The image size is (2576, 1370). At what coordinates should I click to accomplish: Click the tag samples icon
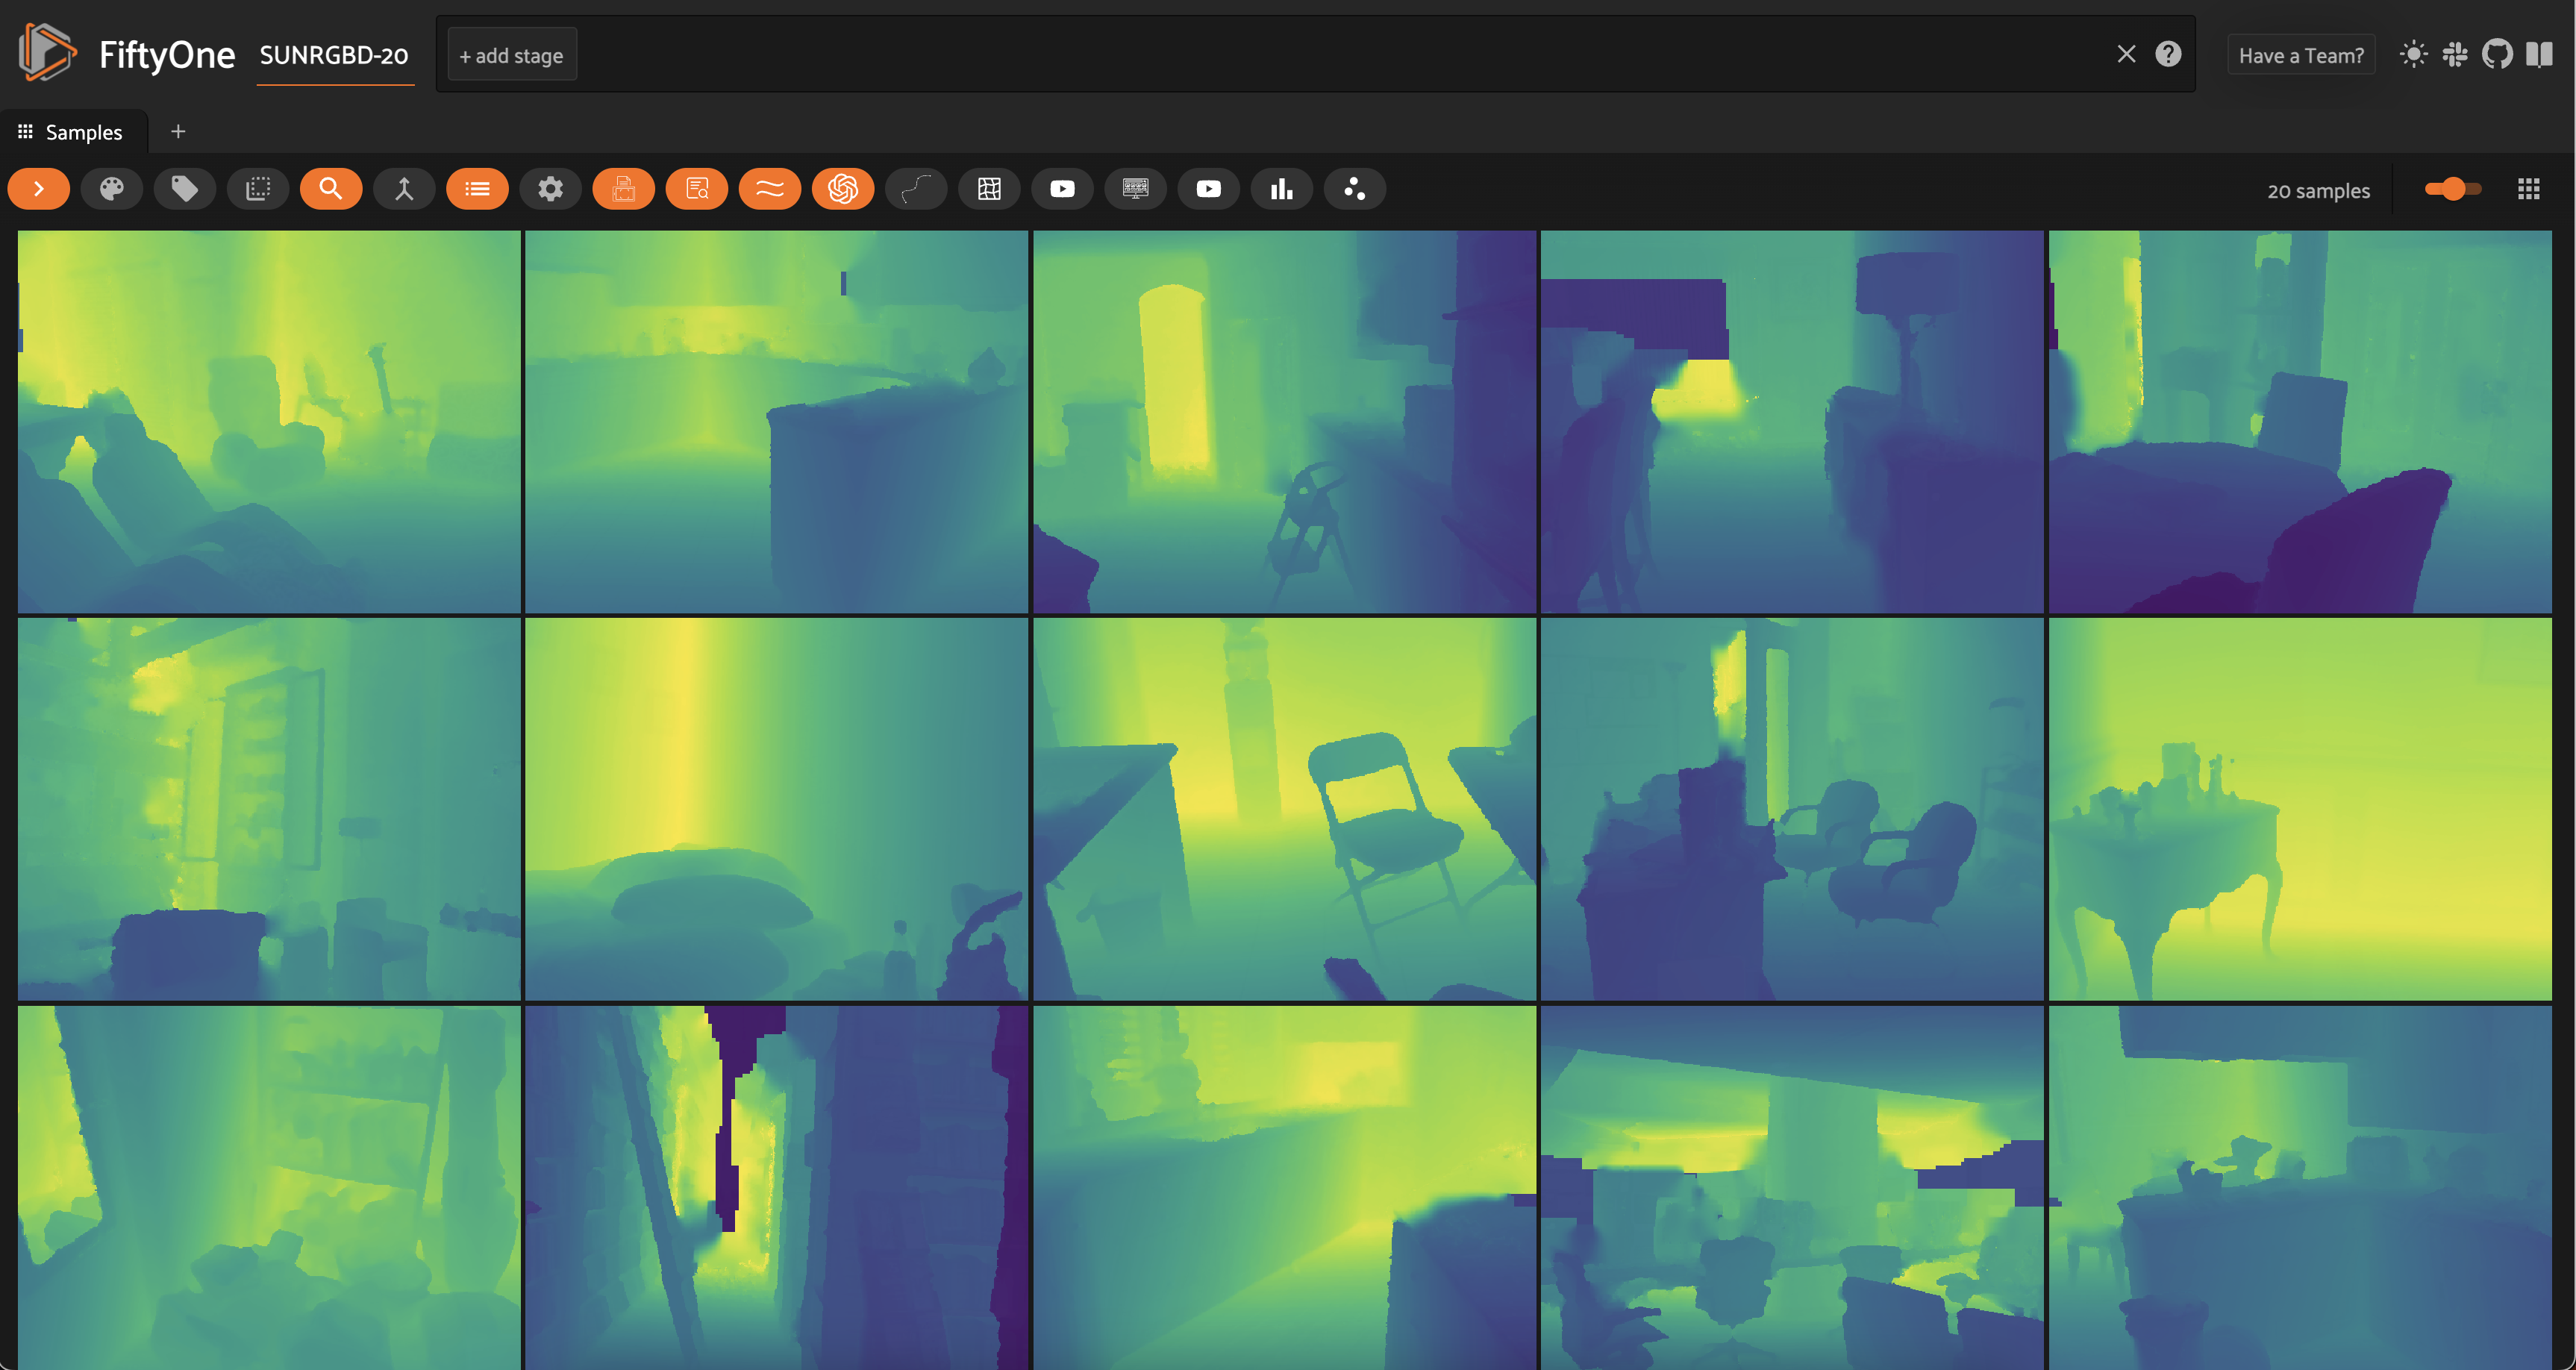(185, 189)
